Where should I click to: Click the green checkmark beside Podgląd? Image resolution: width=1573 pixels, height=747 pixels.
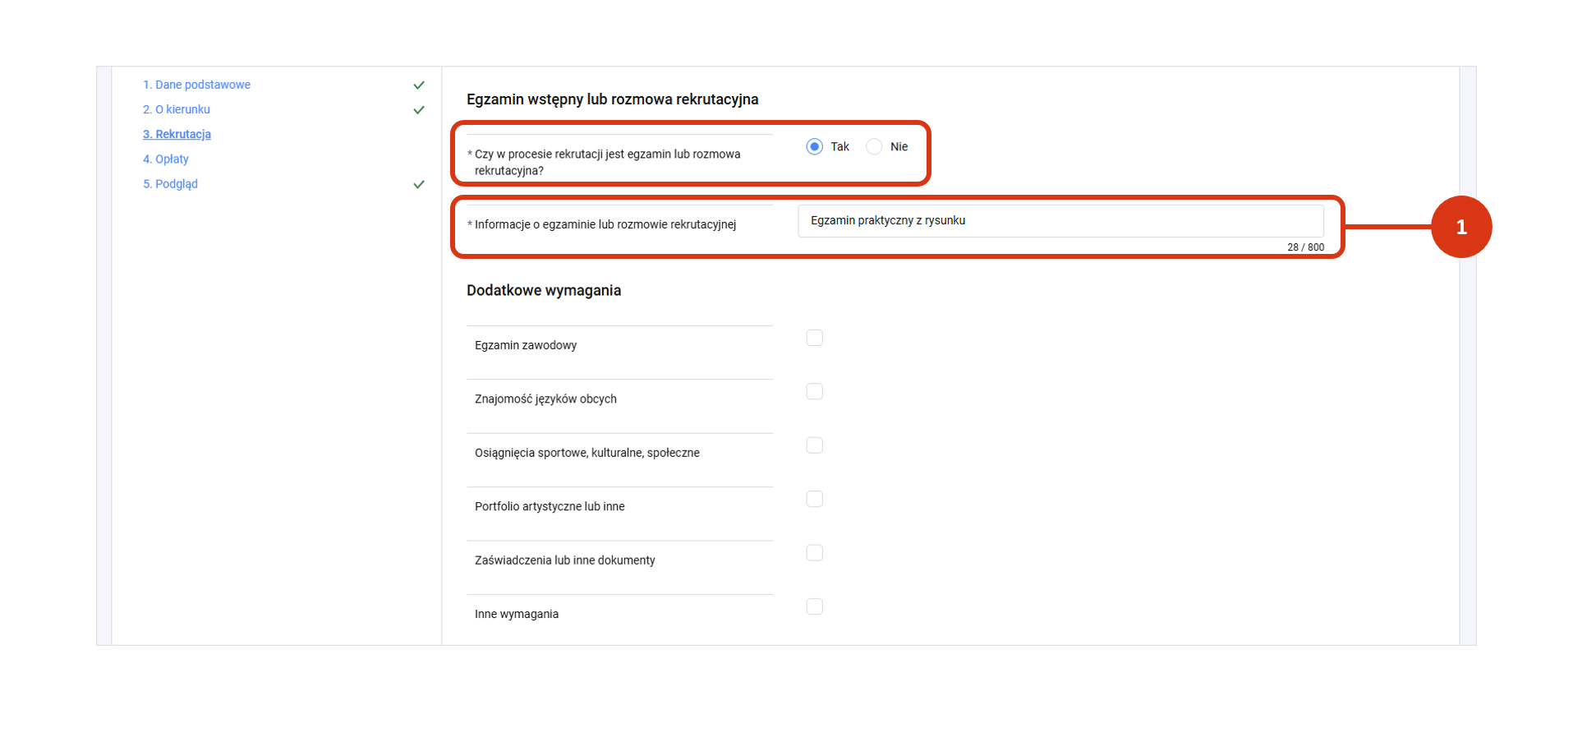tap(419, 185)
